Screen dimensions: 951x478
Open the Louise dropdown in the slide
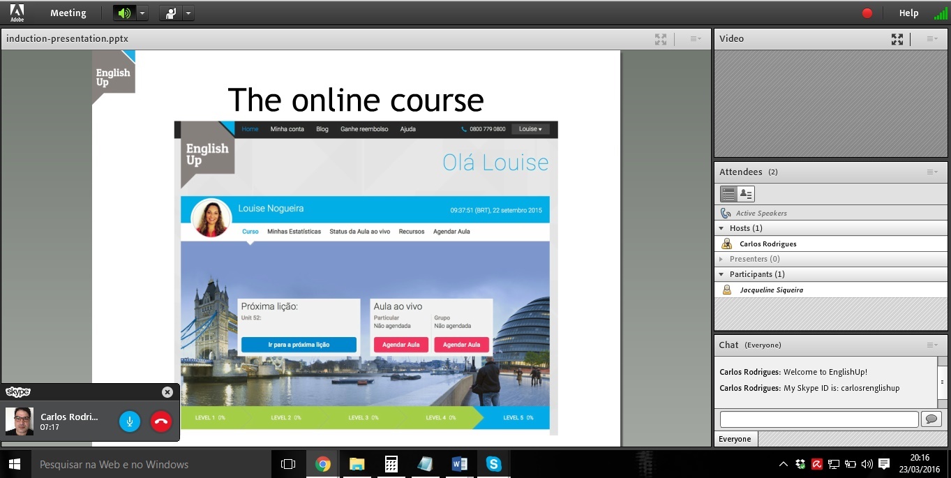click(x=531, y=129)
